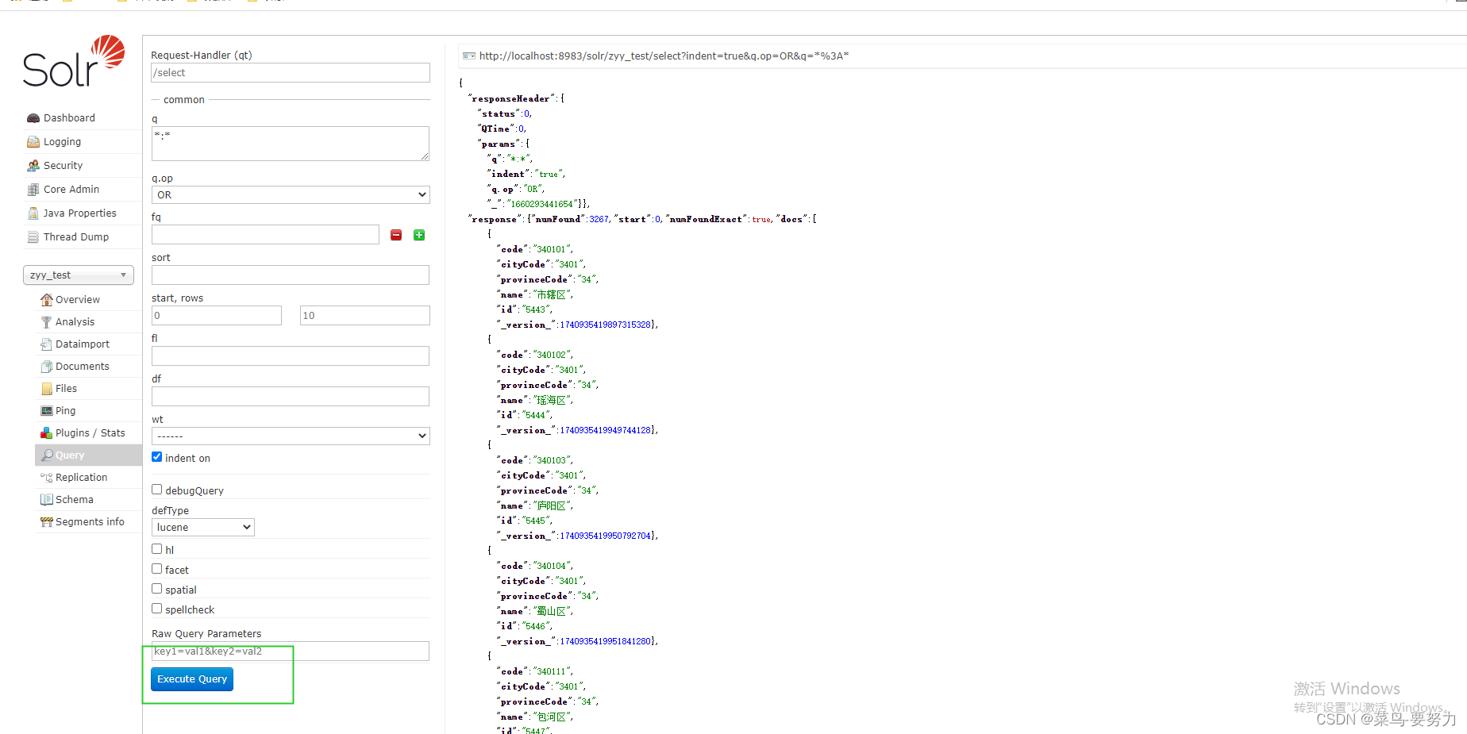Open the Schema menu item
Viewport: 1467px width, 734px height.
click(x=75, y=500)
